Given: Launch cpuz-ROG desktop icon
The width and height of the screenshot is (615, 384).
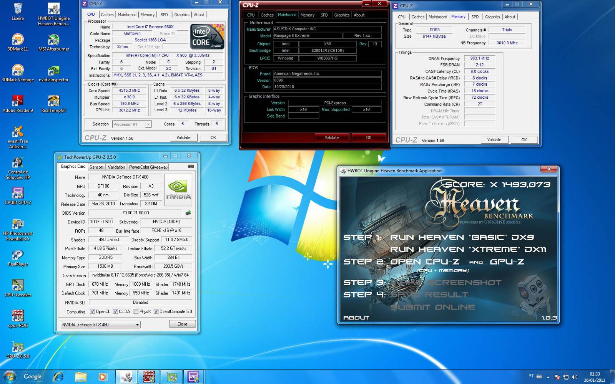Looking at the screenshot, I should pyautogui.click(x=18, y=319).
